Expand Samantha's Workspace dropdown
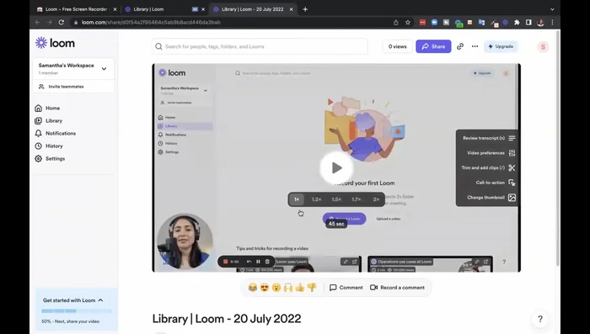The height and width of the screenshot is (334, 590). coord(104,69)
